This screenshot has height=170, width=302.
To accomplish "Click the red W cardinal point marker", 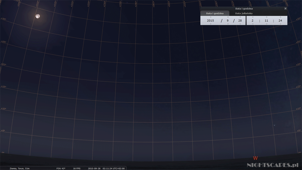I will 255,158.
